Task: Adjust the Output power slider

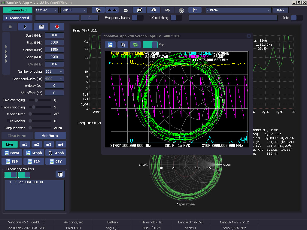Action: tap(40, 128)
